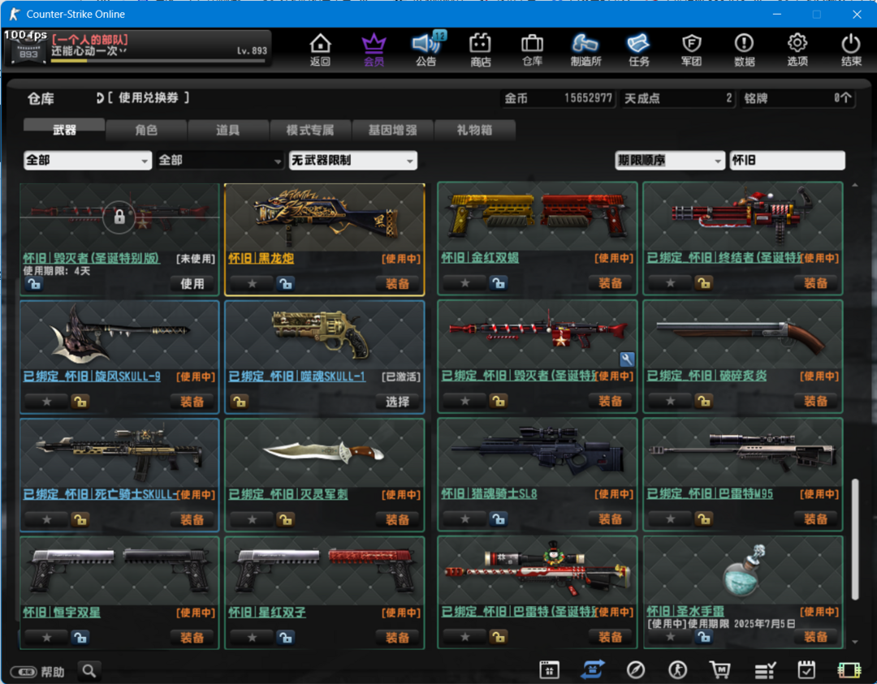Click the 金币 15652977 balance display
This screenshot has width=877, height=684.
(558, 98)
